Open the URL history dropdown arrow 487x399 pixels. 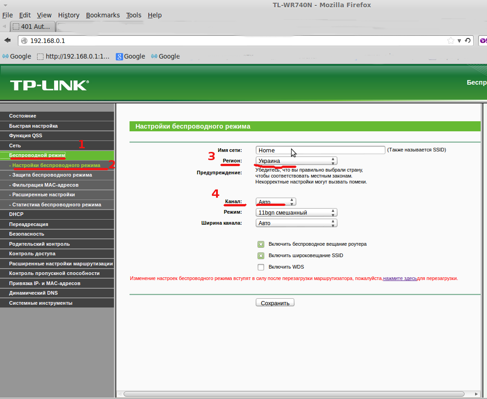coord(459,41)
